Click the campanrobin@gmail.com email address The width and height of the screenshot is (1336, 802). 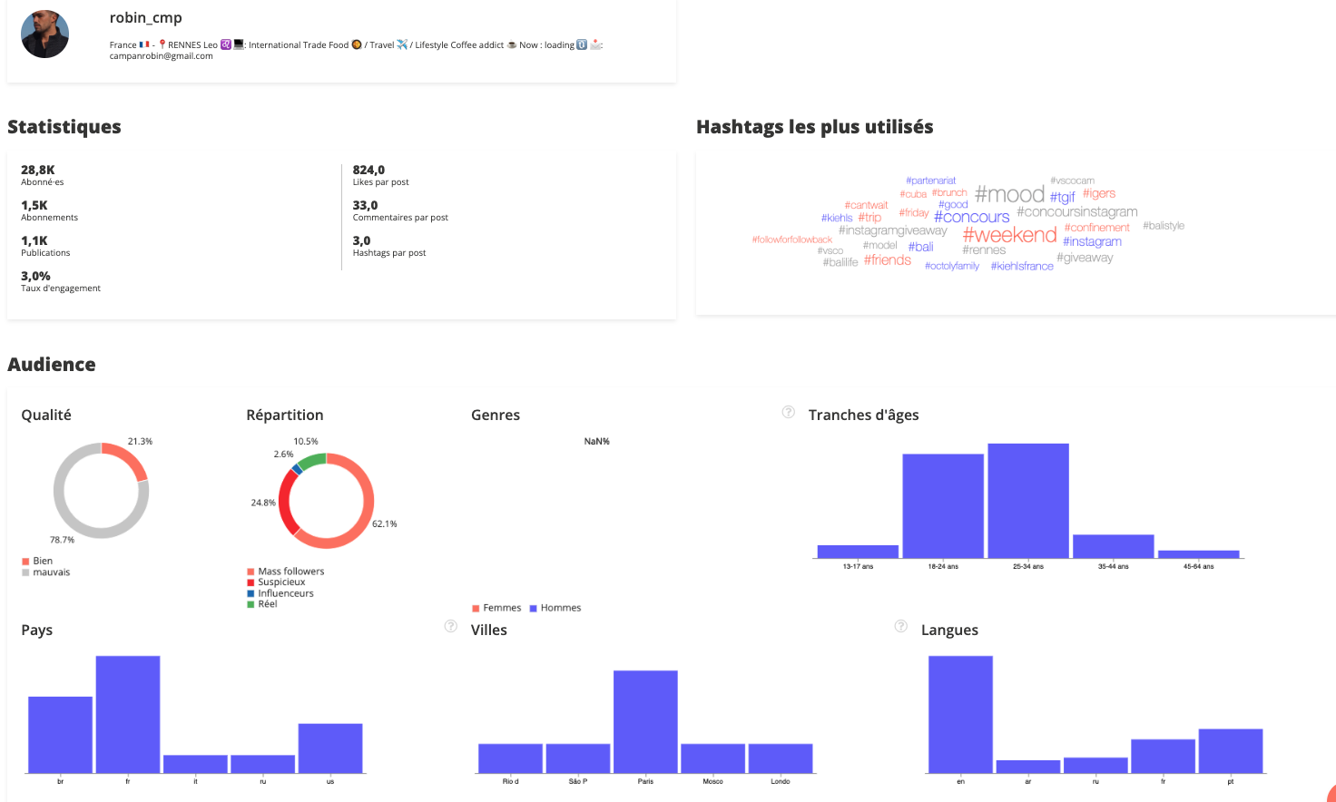pyautogui.click(x=162, y=56)
